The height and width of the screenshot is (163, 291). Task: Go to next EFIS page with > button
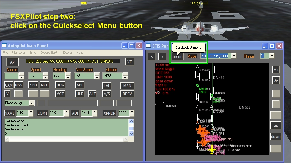point(162,57)
